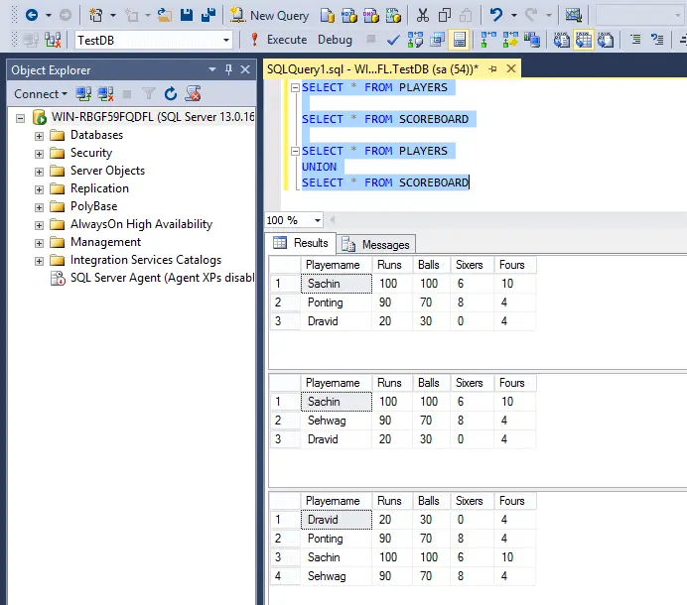
Task: Toggle Include Client Statistics icon
Action: click(x=532, y=40)
